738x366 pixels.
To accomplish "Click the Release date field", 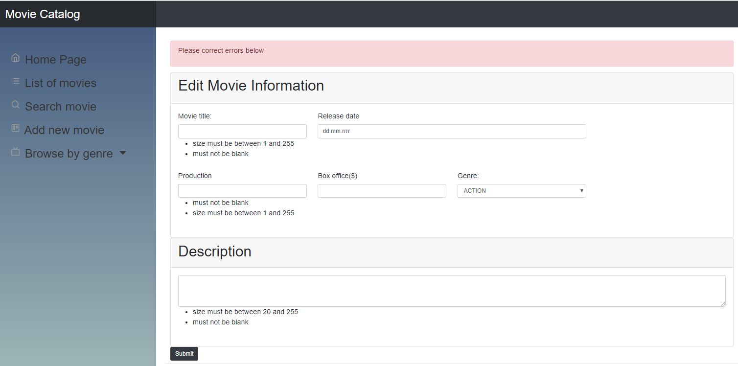I will click(452, 131).
